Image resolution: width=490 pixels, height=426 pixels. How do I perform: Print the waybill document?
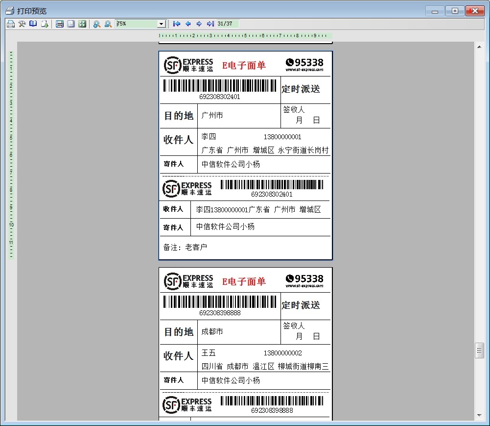pyautogui.click(x=10, y=24)
